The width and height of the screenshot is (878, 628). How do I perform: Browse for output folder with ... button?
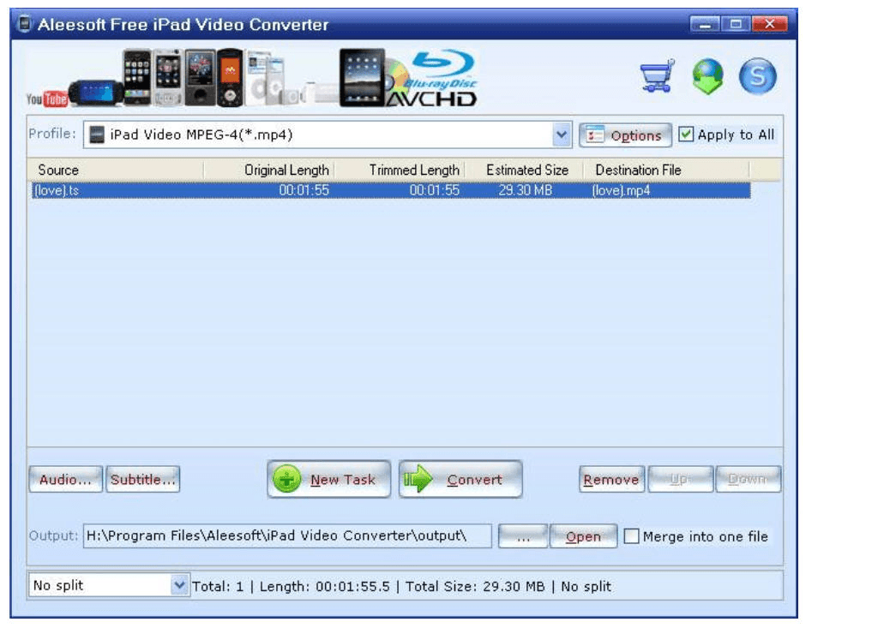click(523, 537)
